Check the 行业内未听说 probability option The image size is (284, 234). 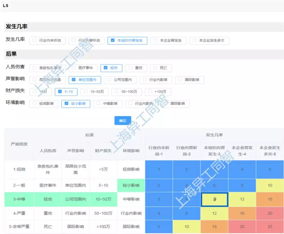(x=35, y=41)
